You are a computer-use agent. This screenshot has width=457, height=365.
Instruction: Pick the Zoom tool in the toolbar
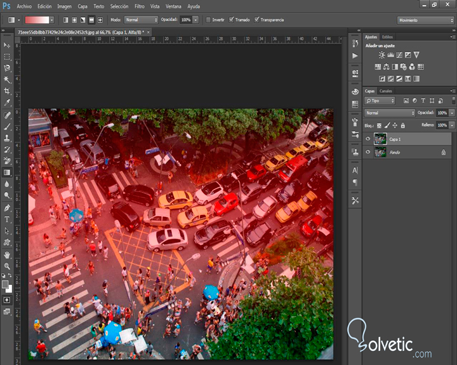(7, 266)
